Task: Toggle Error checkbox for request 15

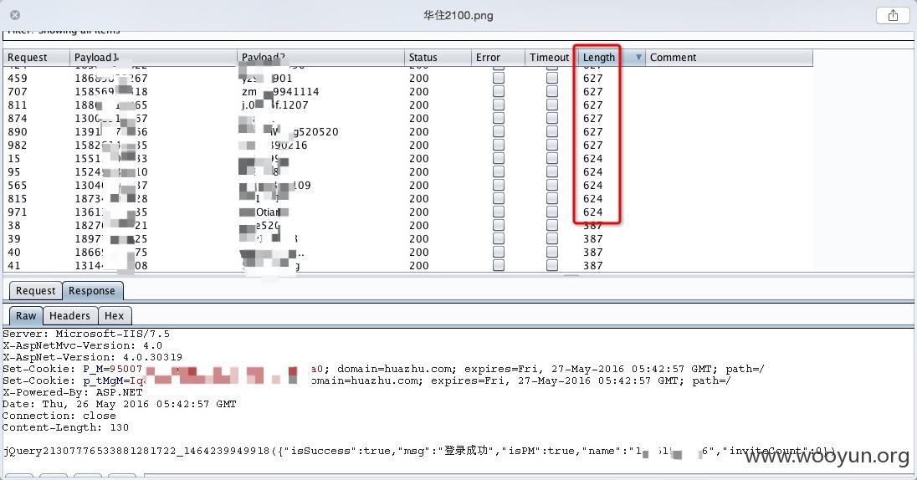Action: pos(499,158)
